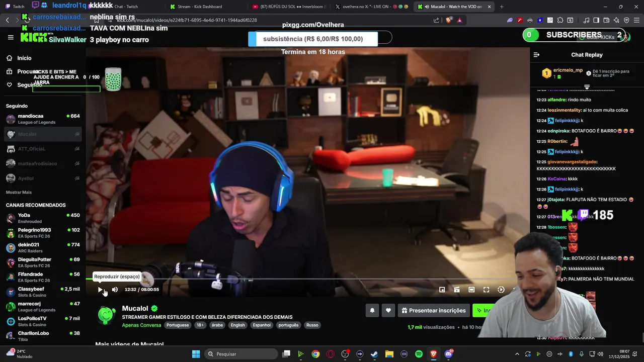Image resolution: width=644 pixels, height=362 pixels.
Task: Open Seguindo heart item in the sidebar
Action: (24, 85)
